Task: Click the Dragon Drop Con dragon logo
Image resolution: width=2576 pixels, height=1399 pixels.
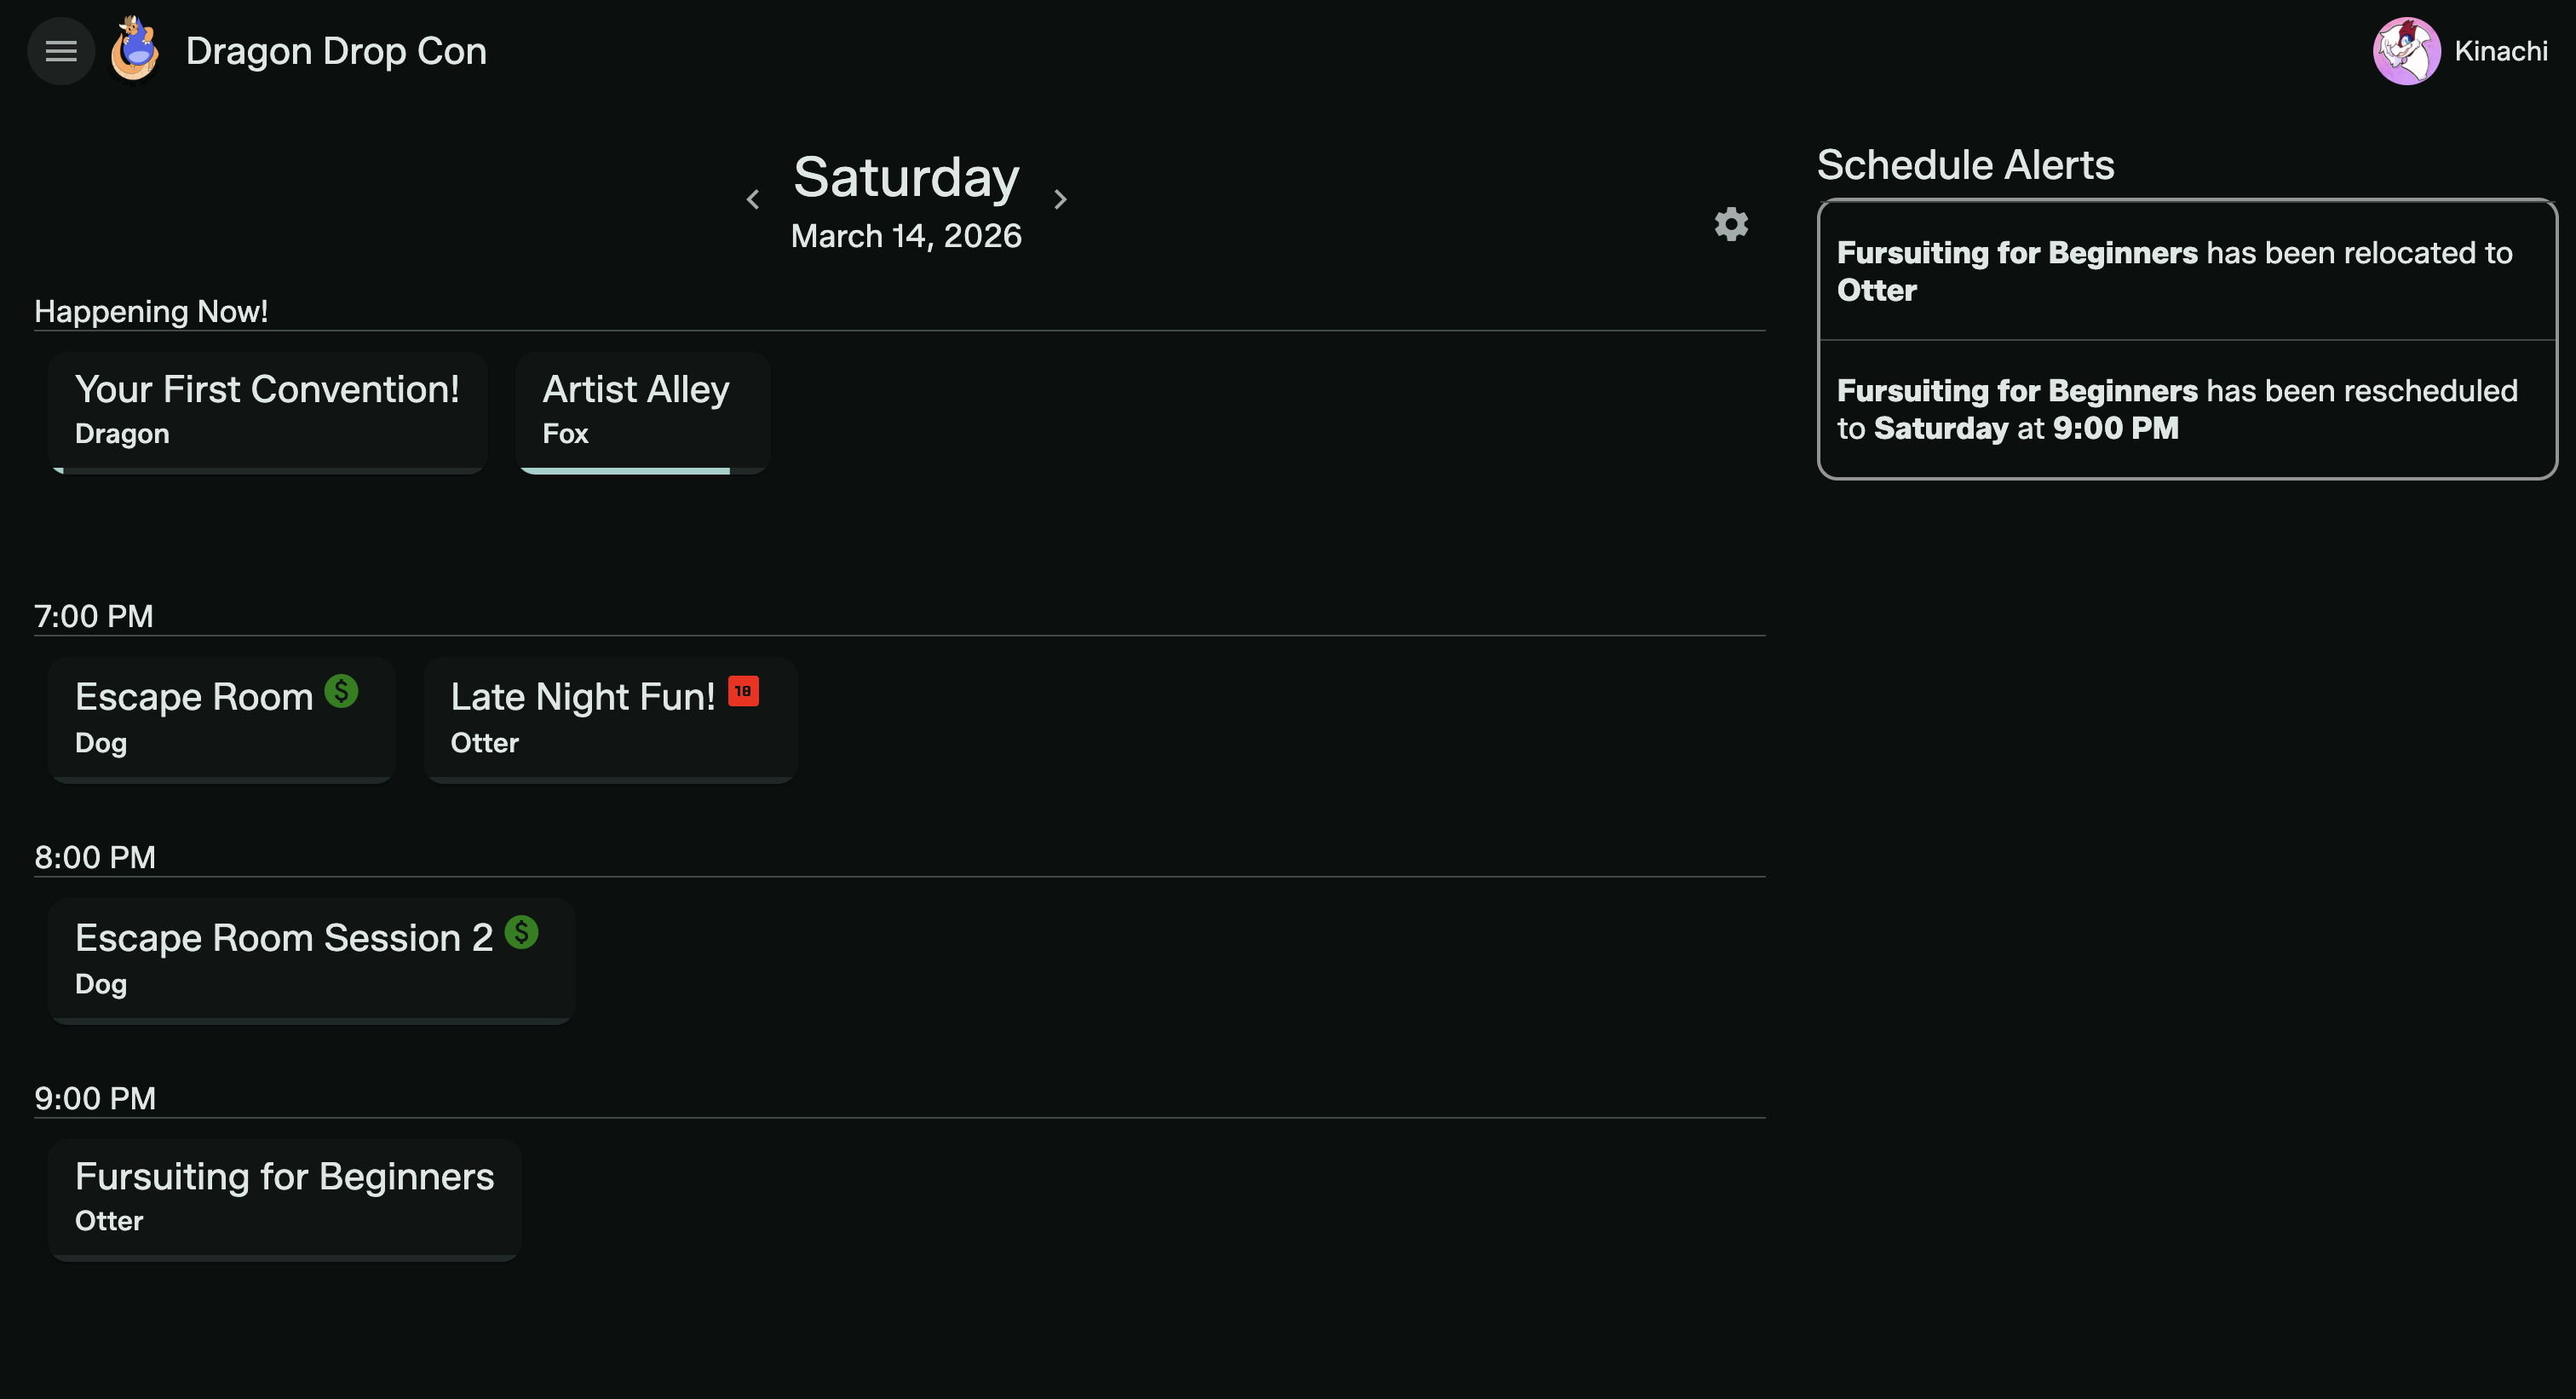Action: tap(135, 49)
